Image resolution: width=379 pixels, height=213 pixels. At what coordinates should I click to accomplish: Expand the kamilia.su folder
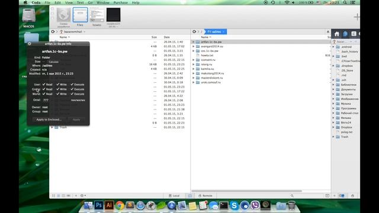pos(194,69)
